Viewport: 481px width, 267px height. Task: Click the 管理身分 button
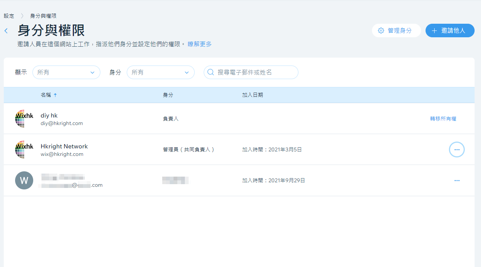[396, 31]
